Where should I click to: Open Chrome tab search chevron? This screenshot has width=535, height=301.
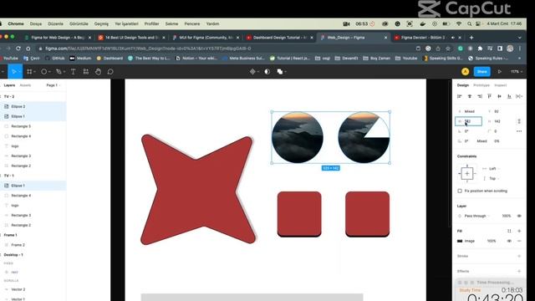coord(519,38)
